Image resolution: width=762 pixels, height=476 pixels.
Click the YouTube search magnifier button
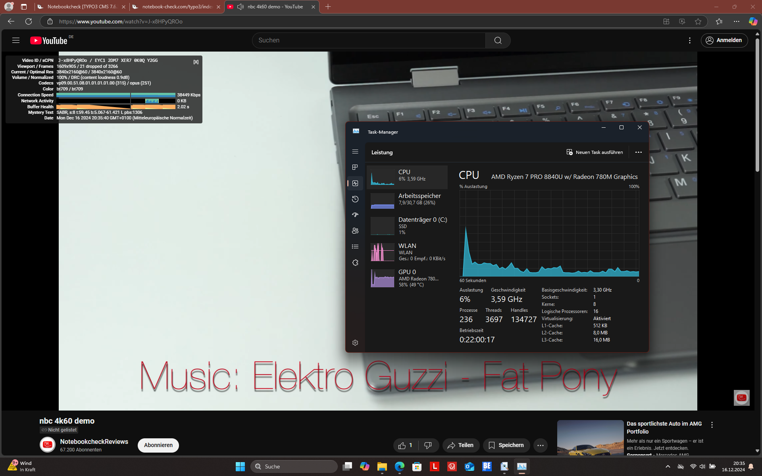point(498,40)
